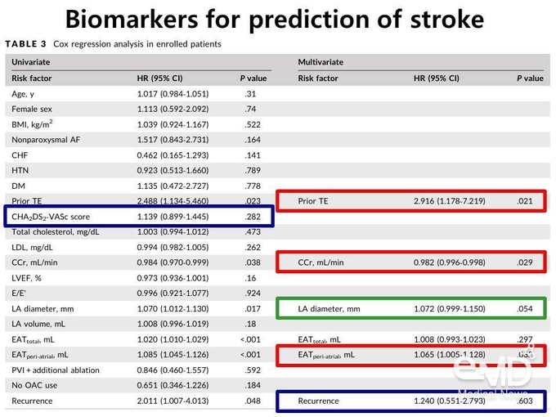Click the LVEF, % risk factor row
This screenshot has width=556, height=417.
(x=139, y=278)
